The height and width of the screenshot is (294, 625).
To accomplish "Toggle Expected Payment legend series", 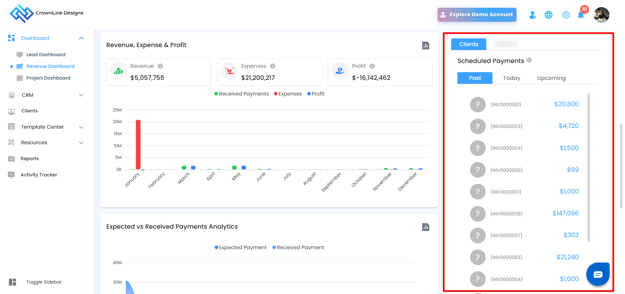I will (x=241, y=248).
